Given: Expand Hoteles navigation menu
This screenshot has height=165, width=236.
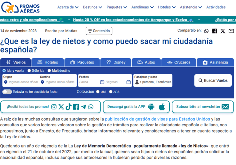Looking at the screenshot, I should pos(167,7).
